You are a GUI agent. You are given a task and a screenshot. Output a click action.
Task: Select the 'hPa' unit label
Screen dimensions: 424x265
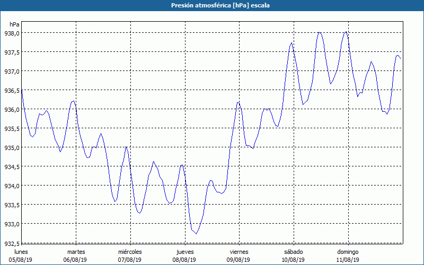click(14, 24)
